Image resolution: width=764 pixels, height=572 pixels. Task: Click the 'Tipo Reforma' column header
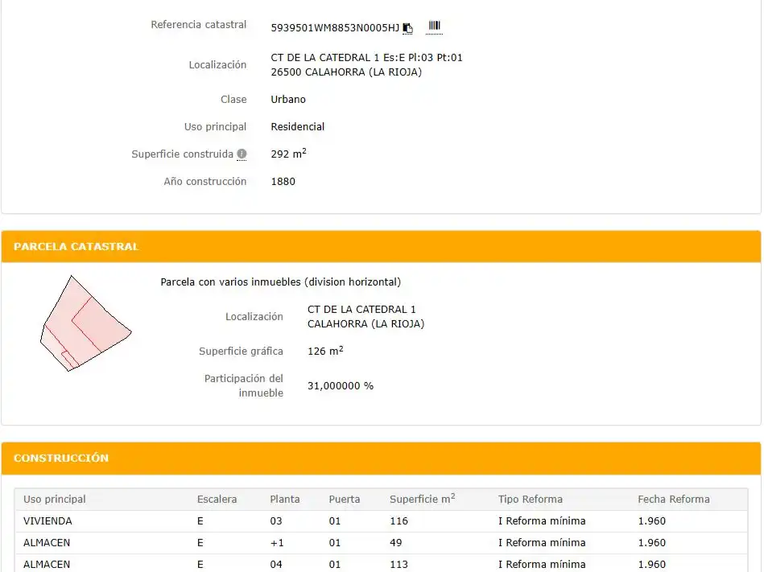[530, 500]
